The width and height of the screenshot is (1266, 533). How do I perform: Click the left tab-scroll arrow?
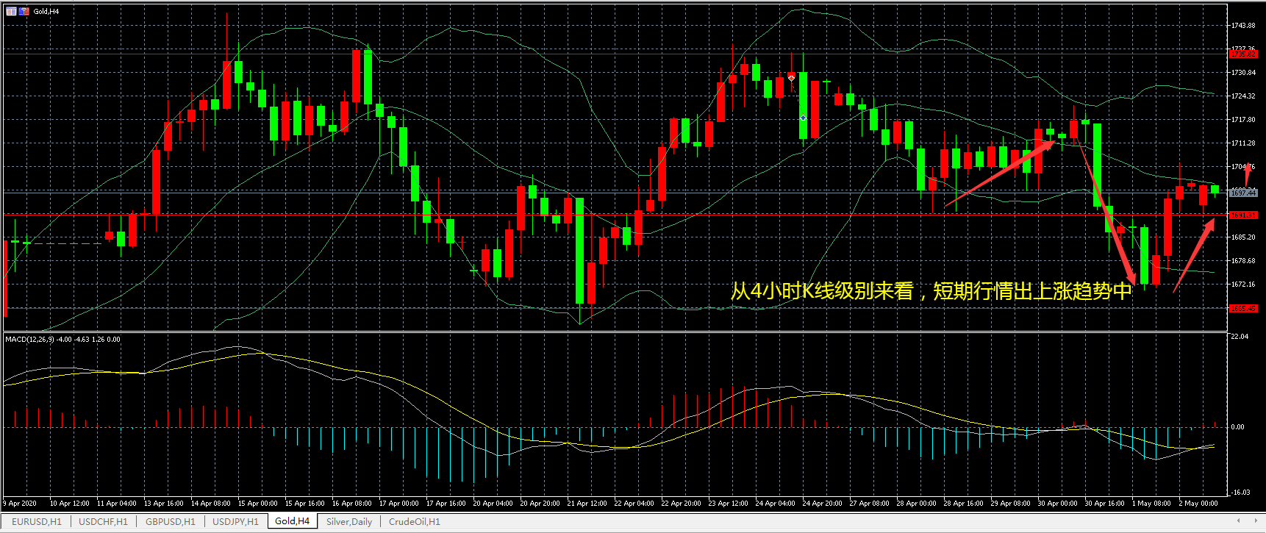pyautogui.click(x=1238, y=521)
